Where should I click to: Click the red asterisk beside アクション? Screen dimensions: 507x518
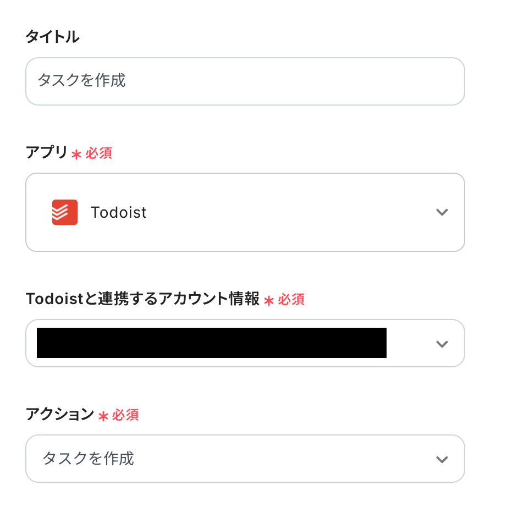(103, 416)
